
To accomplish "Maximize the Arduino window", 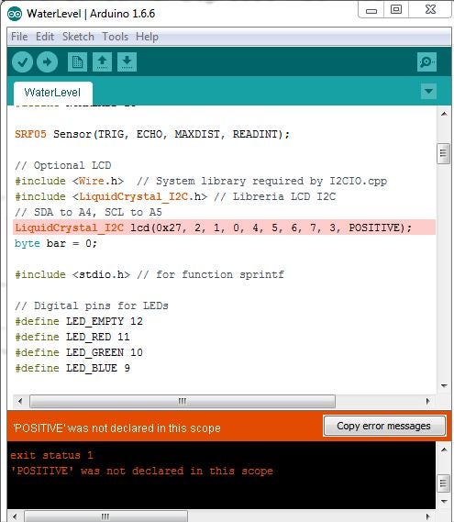I will pos(396,10).
